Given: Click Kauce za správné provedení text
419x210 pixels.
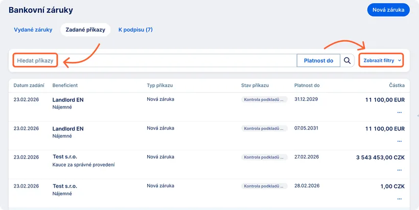Looking at the screenshot, I should pyautogui.click(x=84, y=165).
